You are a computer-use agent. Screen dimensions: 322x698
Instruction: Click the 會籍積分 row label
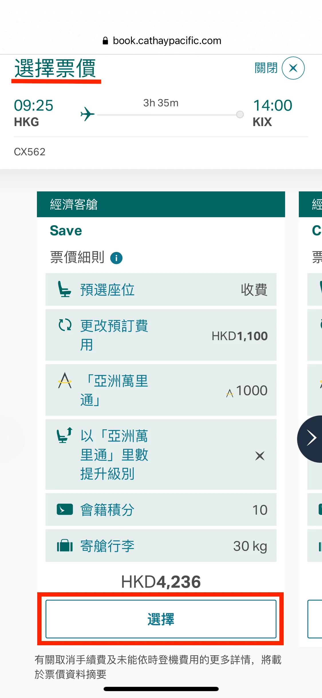(107, 510)
